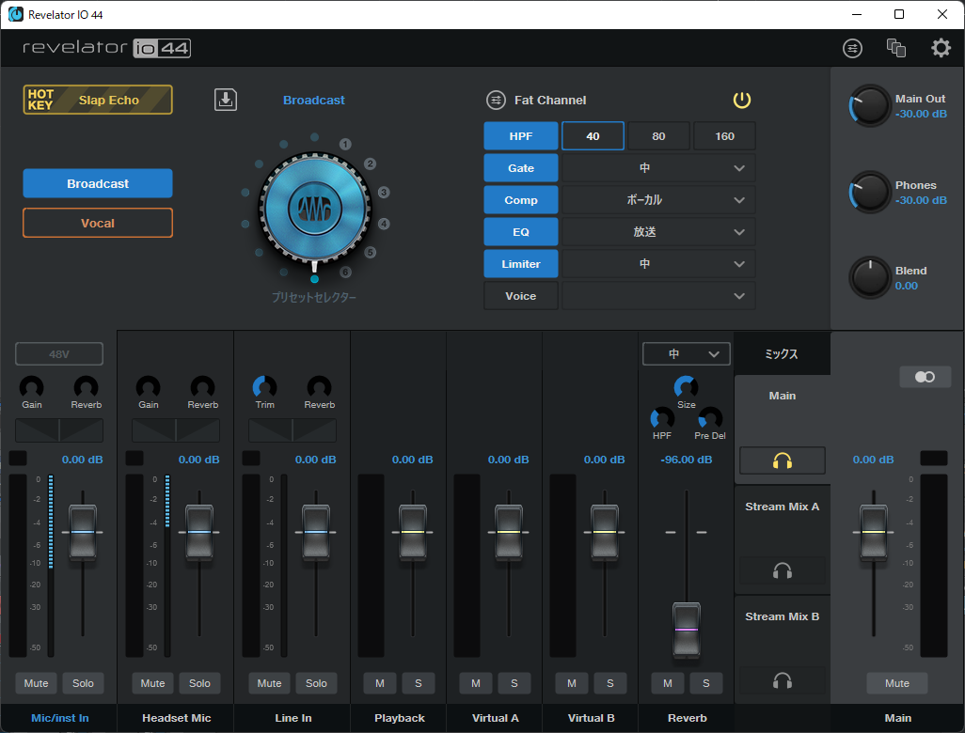This screenshot has height=733, width=965.
Task: Click the Main Out volume knob
Action: (x=870, y=106)
